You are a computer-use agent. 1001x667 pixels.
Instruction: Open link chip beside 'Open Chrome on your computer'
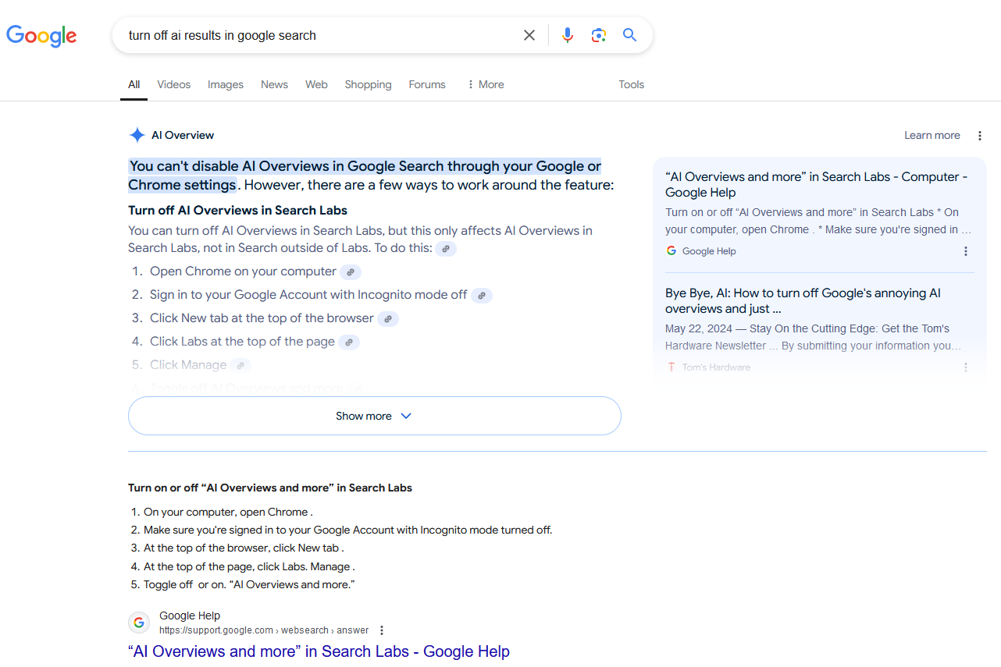point(351,272)
